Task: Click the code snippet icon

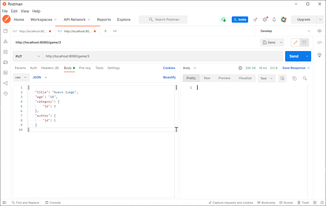Action: tap(319, 42)
